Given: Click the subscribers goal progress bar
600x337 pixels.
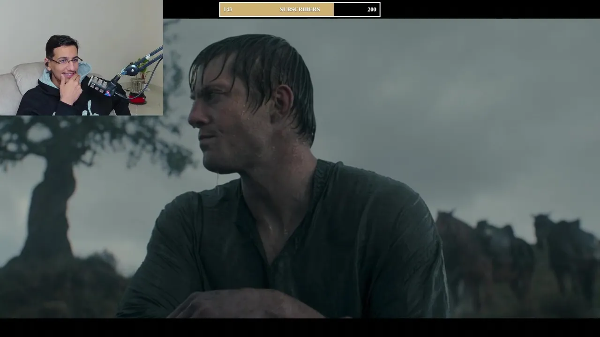Looking at the screenshot, I should pyautogui.click(x=300, y=9).
